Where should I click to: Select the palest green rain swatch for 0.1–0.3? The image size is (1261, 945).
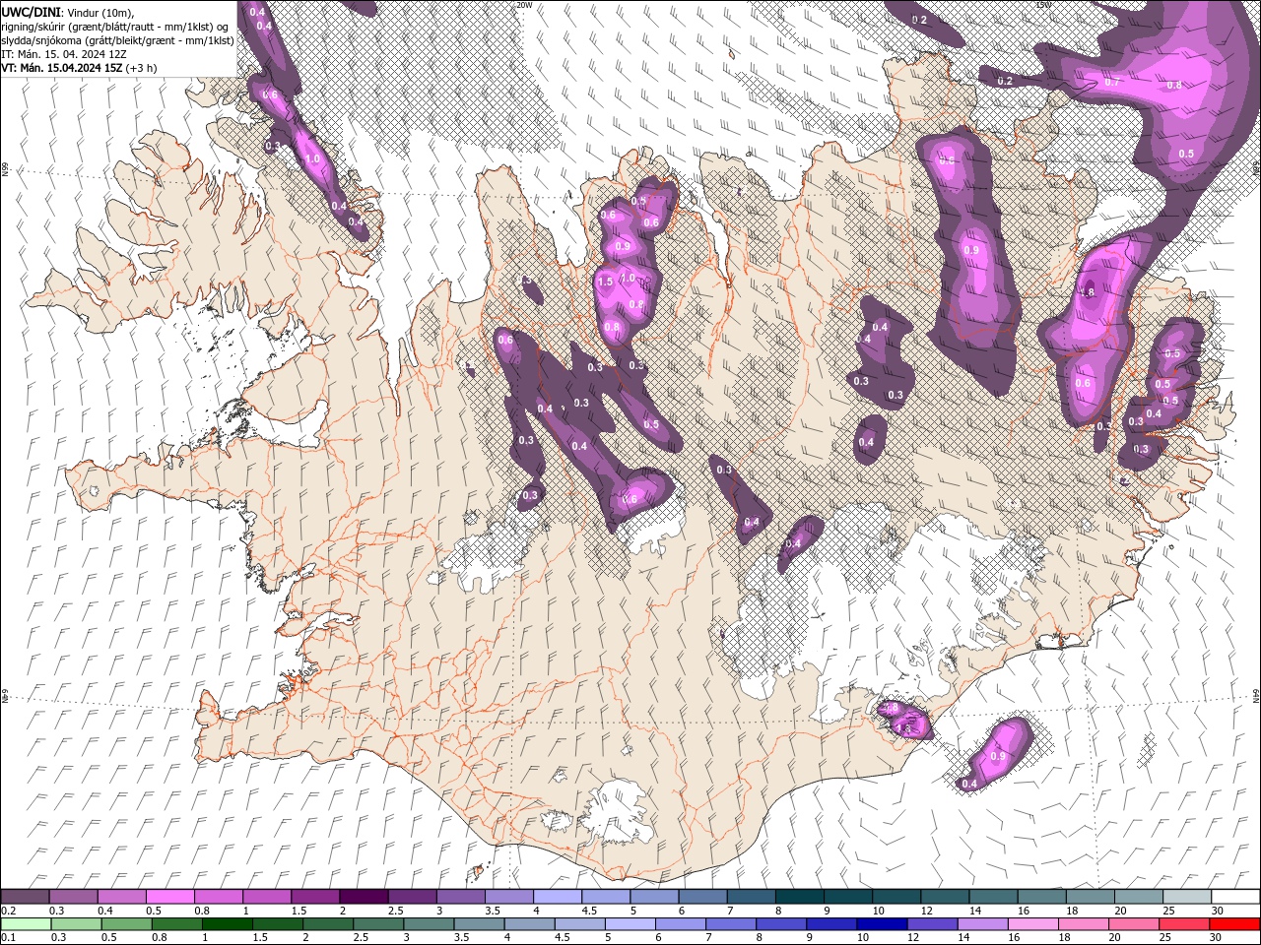(27, 924)
